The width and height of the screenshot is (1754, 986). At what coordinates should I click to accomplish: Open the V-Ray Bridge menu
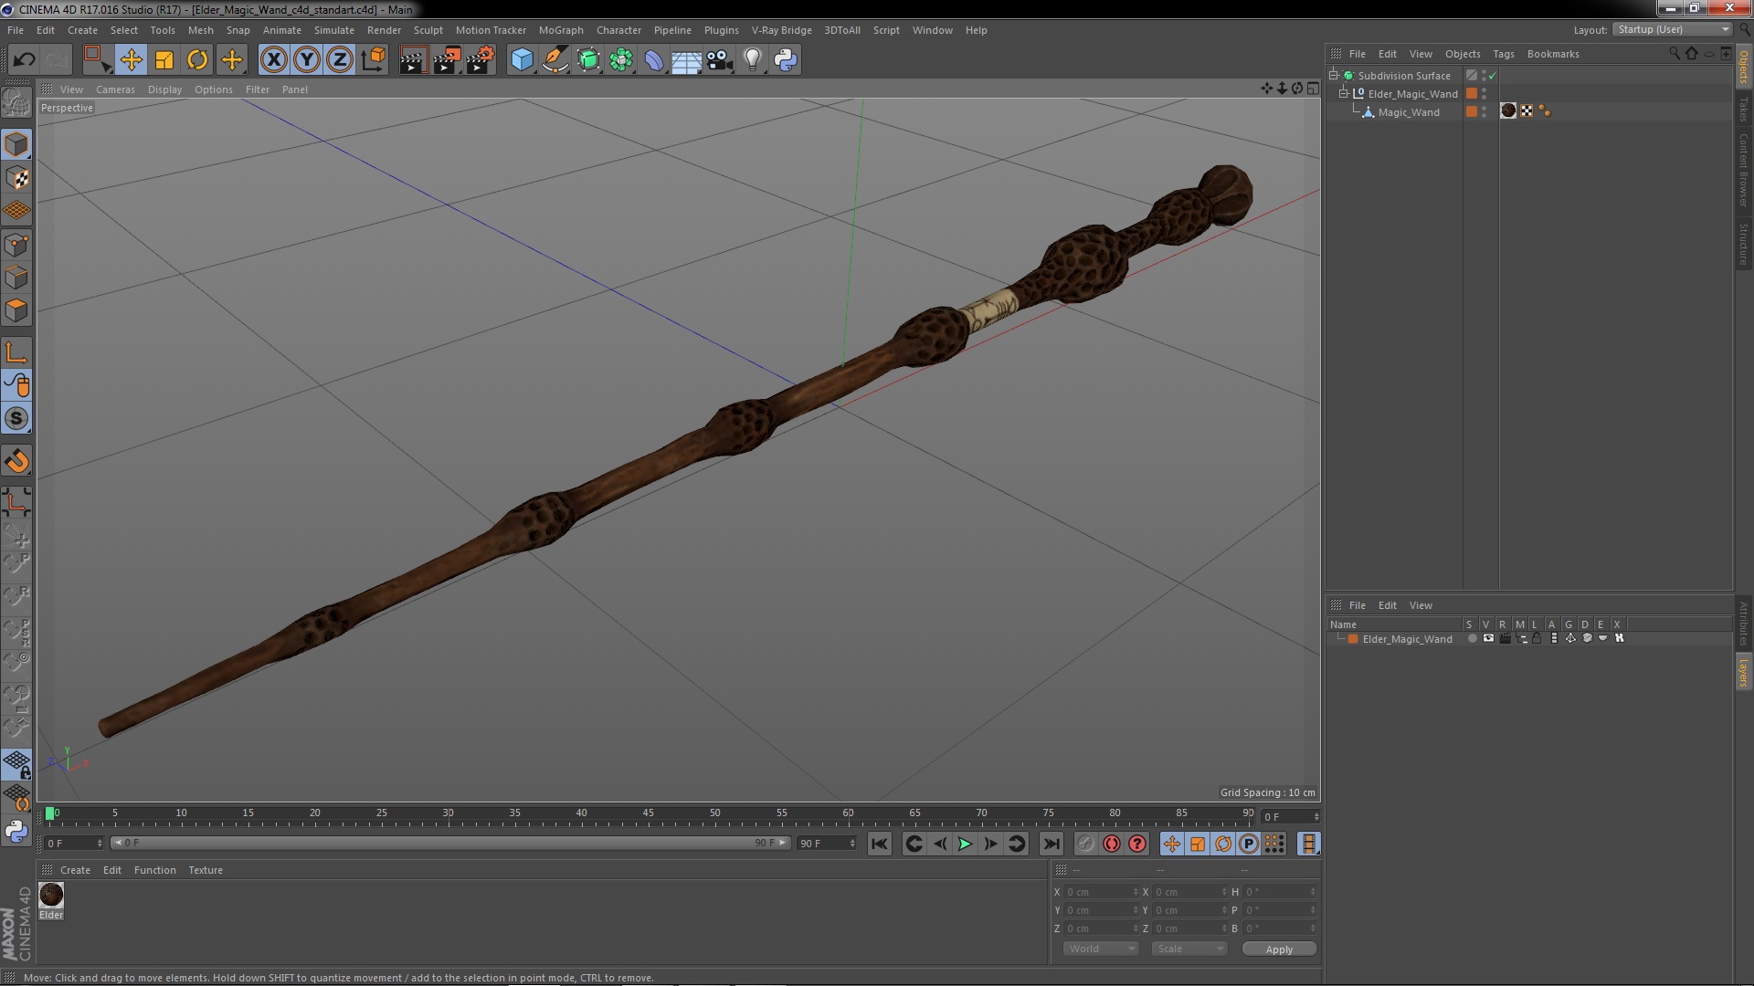click(x=781, y=30)
